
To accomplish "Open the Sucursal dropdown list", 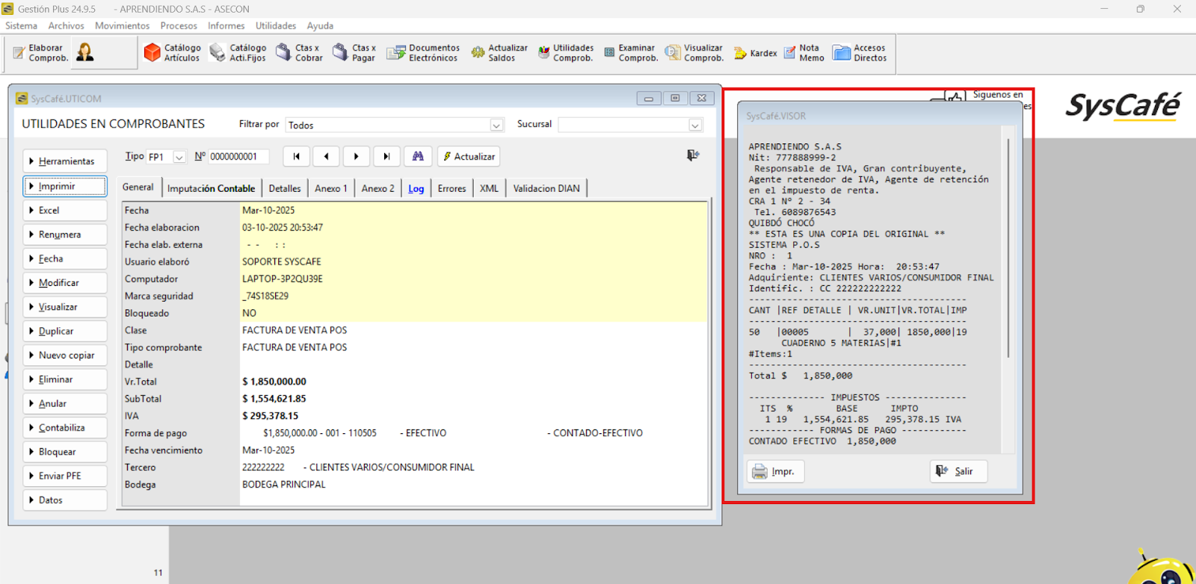I will click(x=695, y=125).
